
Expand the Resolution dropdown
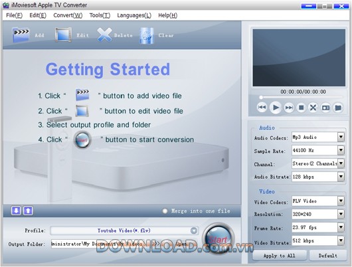click(341, 214)
